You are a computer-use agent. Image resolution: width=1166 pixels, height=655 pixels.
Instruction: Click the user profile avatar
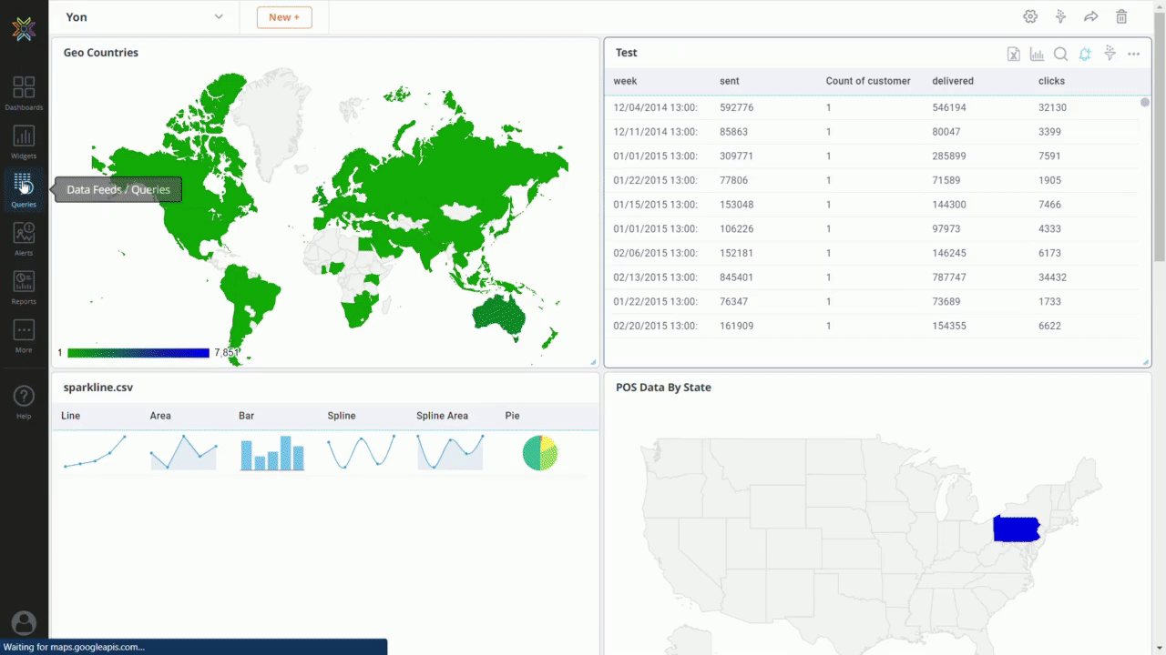(24, 623)
